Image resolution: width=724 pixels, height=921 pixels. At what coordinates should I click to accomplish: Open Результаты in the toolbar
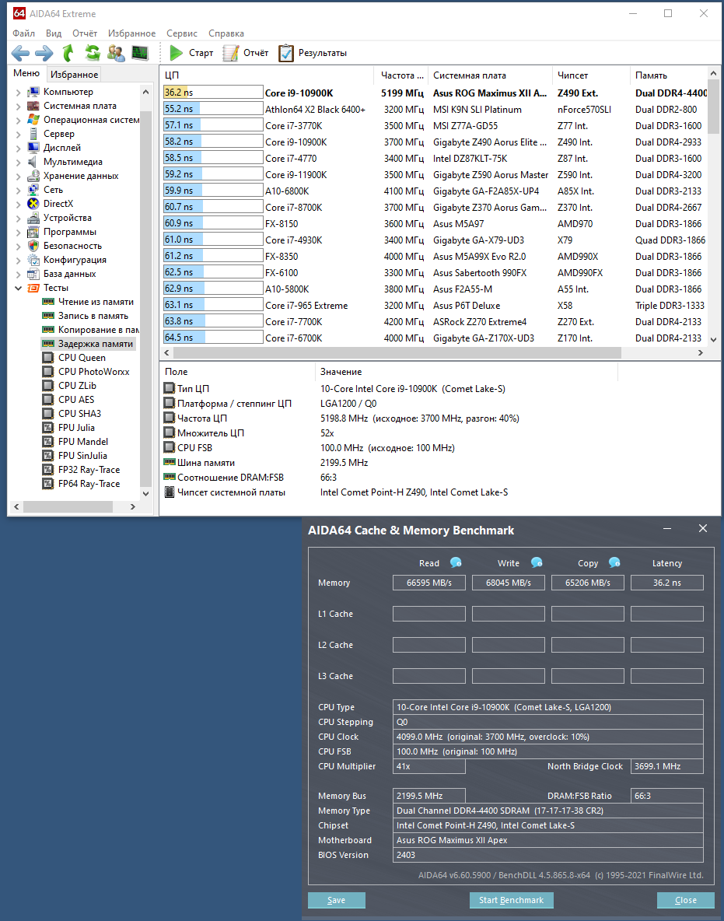(313, 53)
